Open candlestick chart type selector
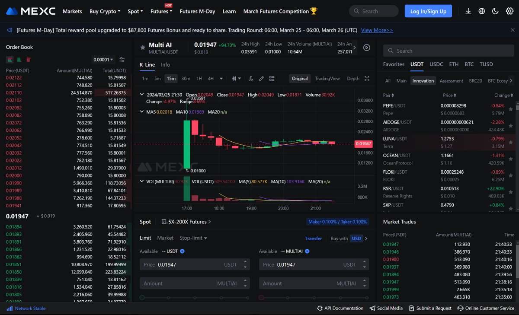 tap(236, 79)
